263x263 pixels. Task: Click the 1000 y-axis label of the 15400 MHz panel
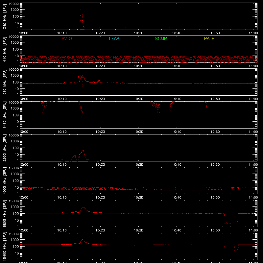(x=14, y=240)
